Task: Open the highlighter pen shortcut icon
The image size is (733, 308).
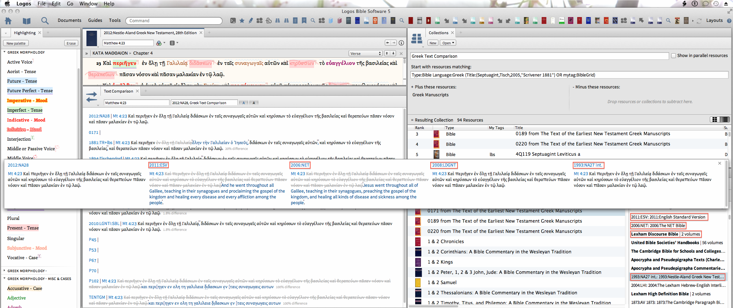Action: tap(251, 20)
